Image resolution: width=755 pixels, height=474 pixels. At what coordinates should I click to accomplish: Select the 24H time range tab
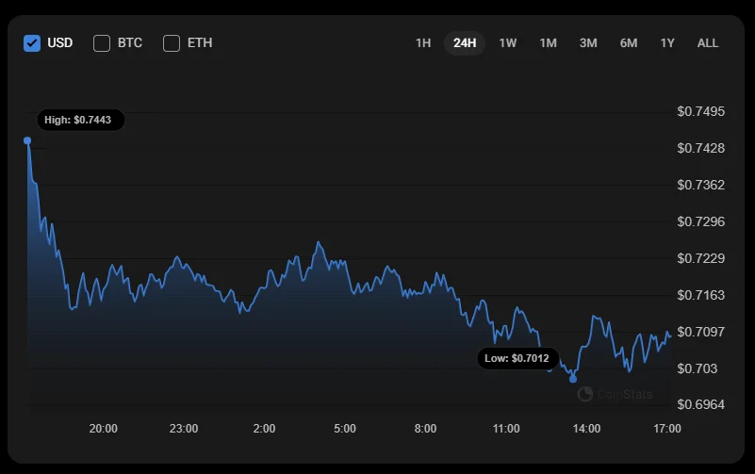[465, 42]
